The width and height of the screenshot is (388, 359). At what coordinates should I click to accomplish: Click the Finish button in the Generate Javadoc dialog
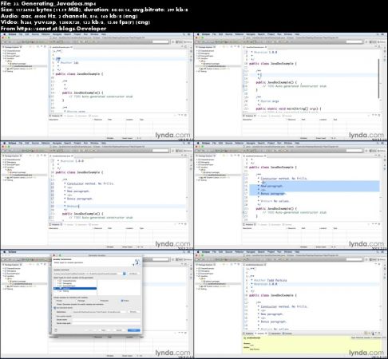(134, 330)
